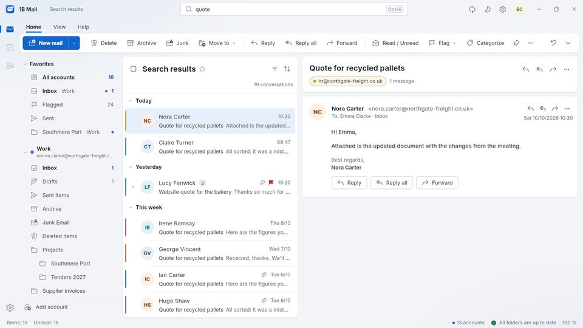Open ribbon more options ellipsis
Screen dimensions: 583x328
click(531, 43)
